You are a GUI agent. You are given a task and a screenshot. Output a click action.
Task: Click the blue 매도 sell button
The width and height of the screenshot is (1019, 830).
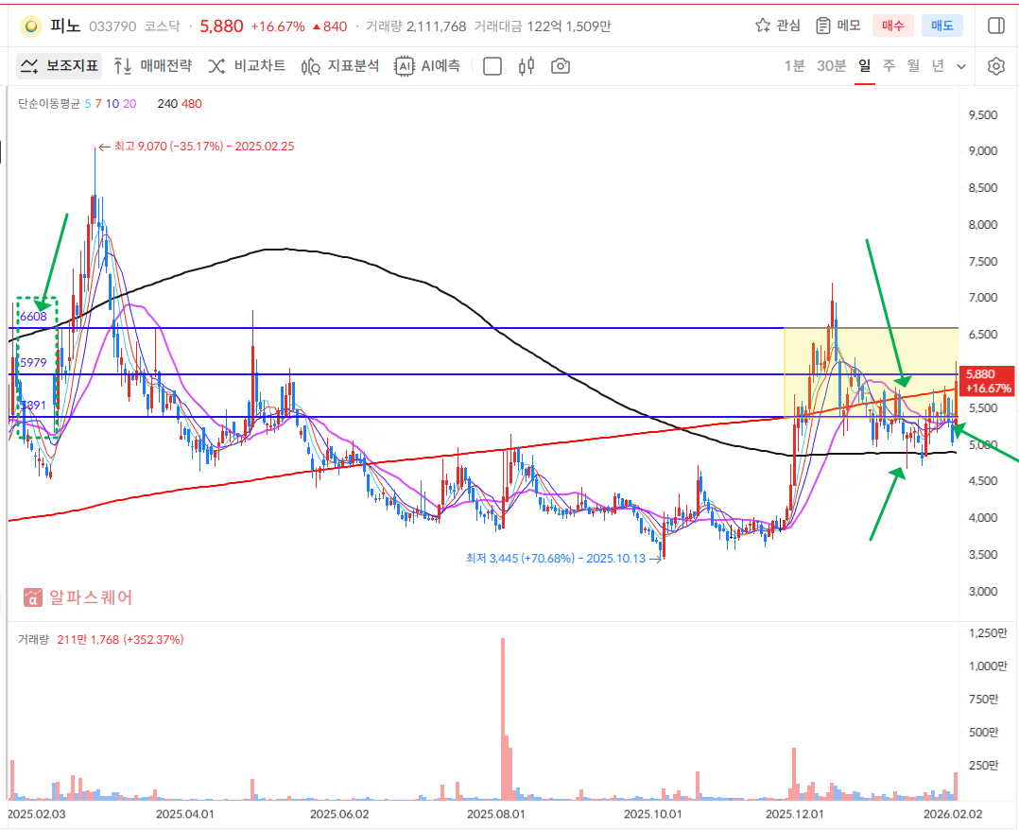click(941, 26)
